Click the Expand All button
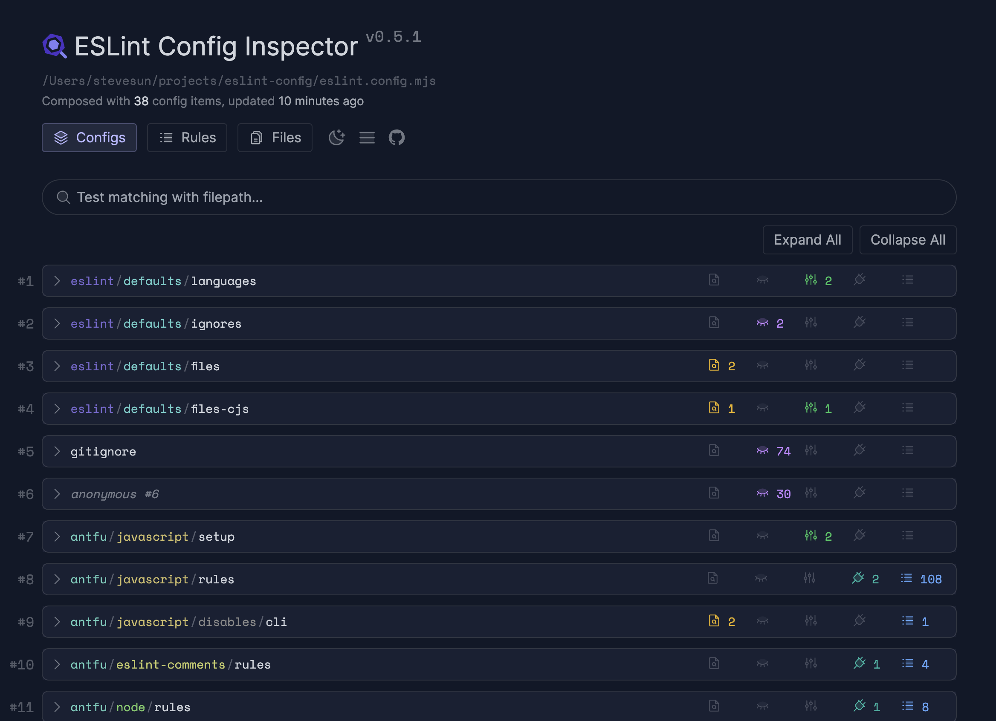Screen dimensions: 996x721 coord(807,240)
